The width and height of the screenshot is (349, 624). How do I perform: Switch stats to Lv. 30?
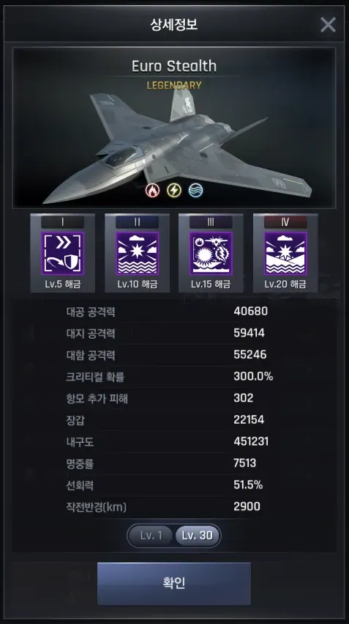click(x=198, y=535)
